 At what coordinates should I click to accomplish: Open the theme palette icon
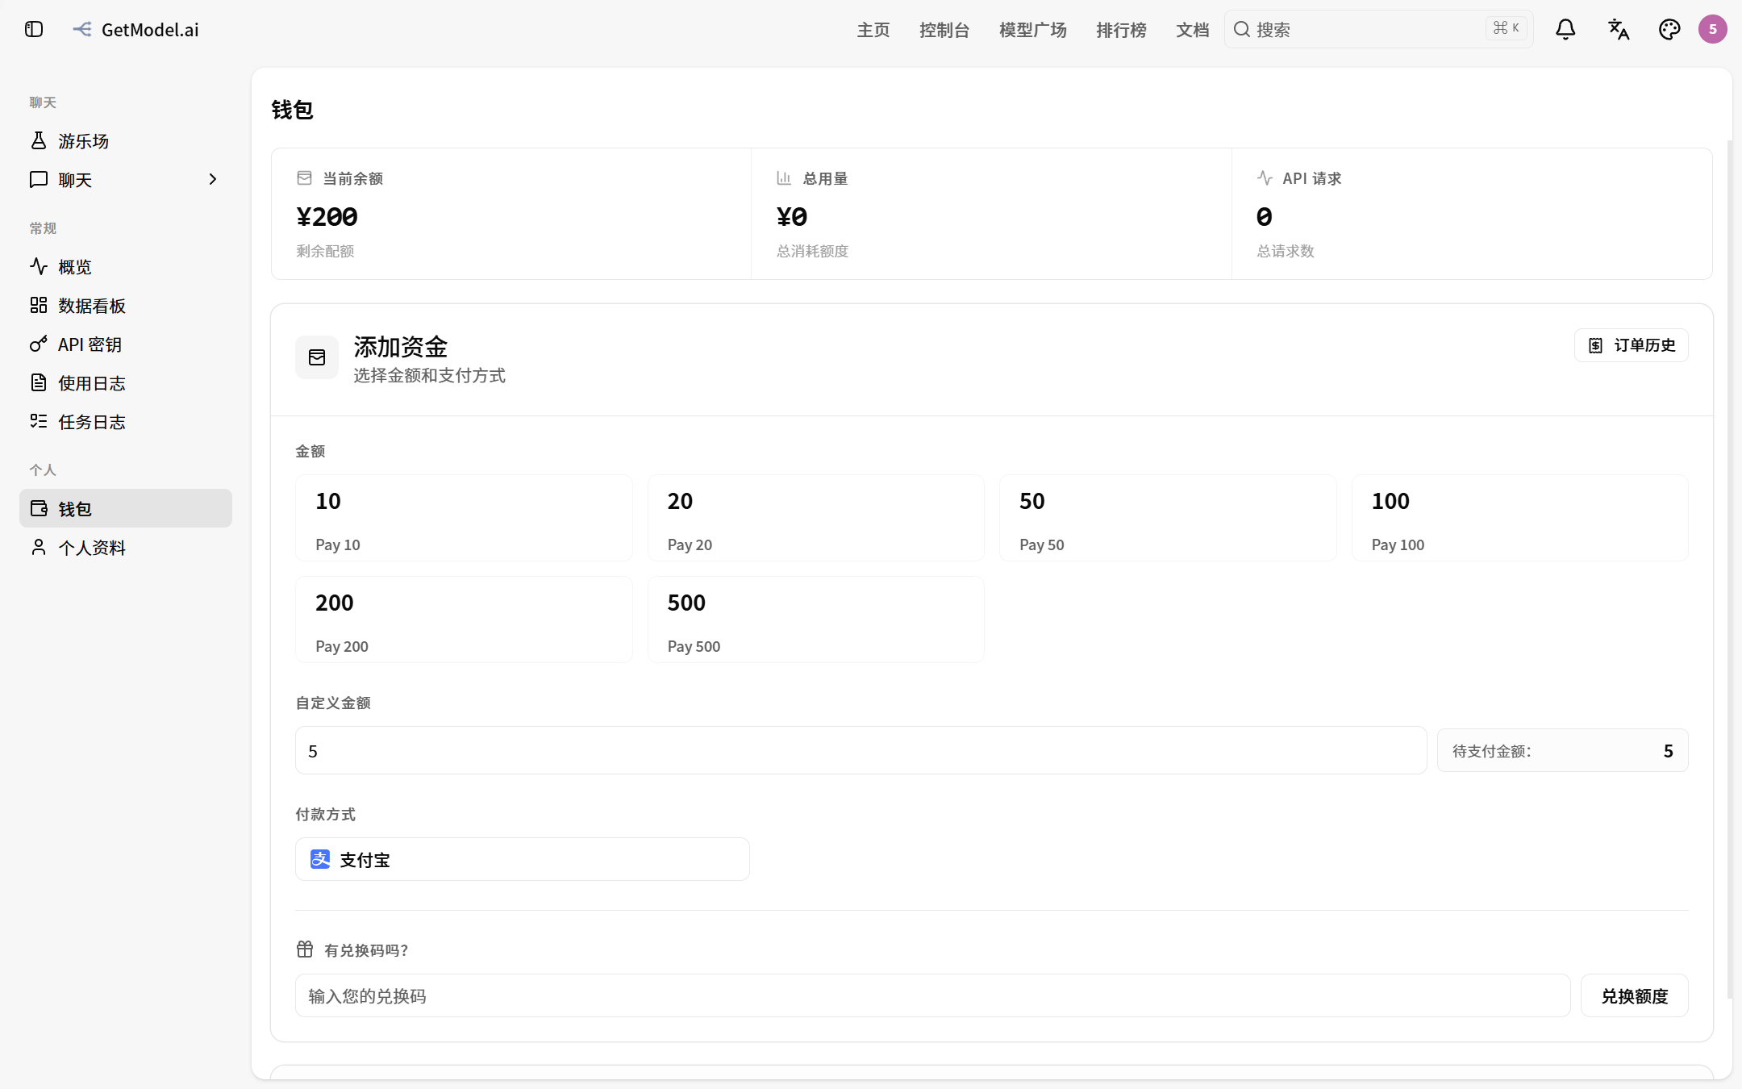pos(1669,30)
